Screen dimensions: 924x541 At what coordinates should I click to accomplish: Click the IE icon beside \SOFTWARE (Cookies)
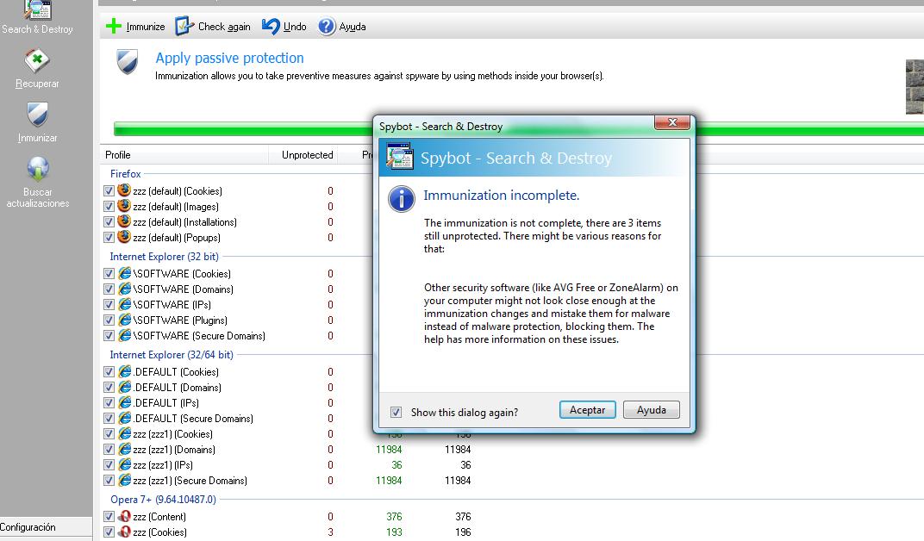124,273
